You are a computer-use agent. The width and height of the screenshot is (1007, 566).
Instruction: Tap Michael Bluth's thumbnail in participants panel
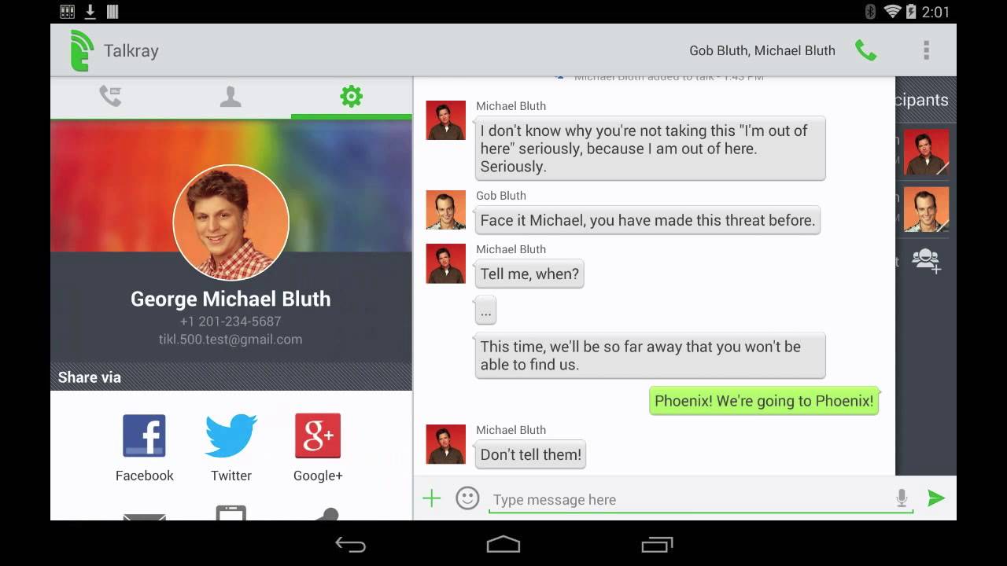(926, 152)
